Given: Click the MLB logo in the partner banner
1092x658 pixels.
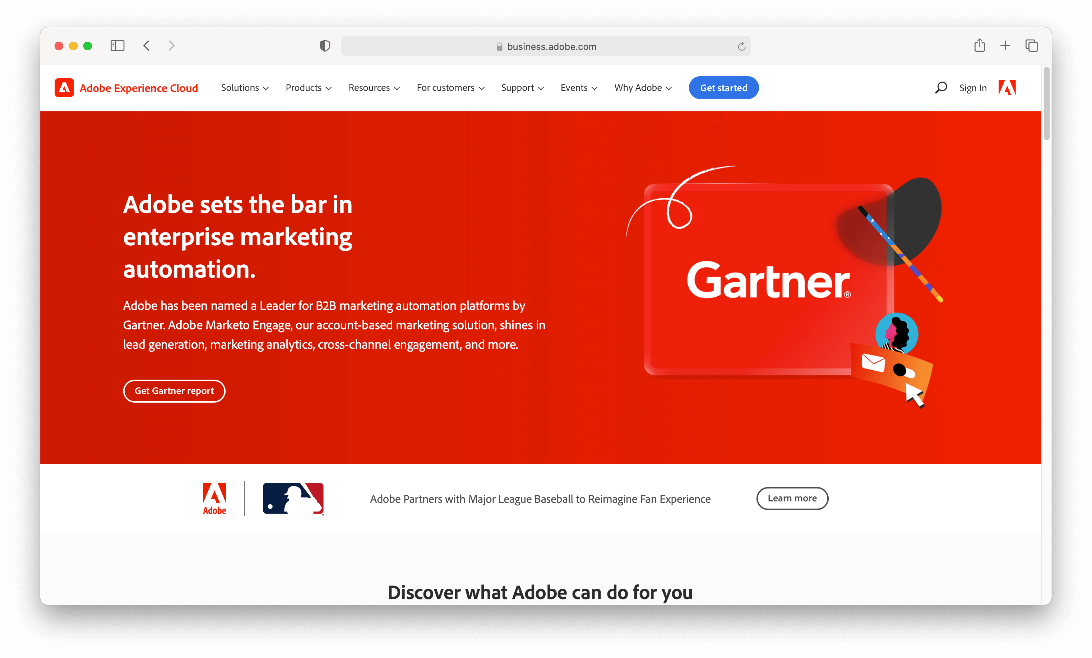Looking at the screenshot, I should click(293, 499).
